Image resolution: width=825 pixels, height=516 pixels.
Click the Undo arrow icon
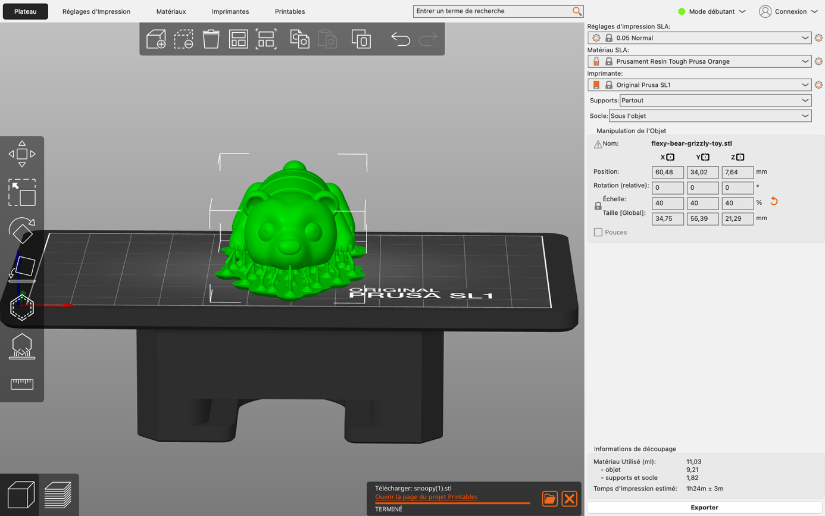click(400, 39)
